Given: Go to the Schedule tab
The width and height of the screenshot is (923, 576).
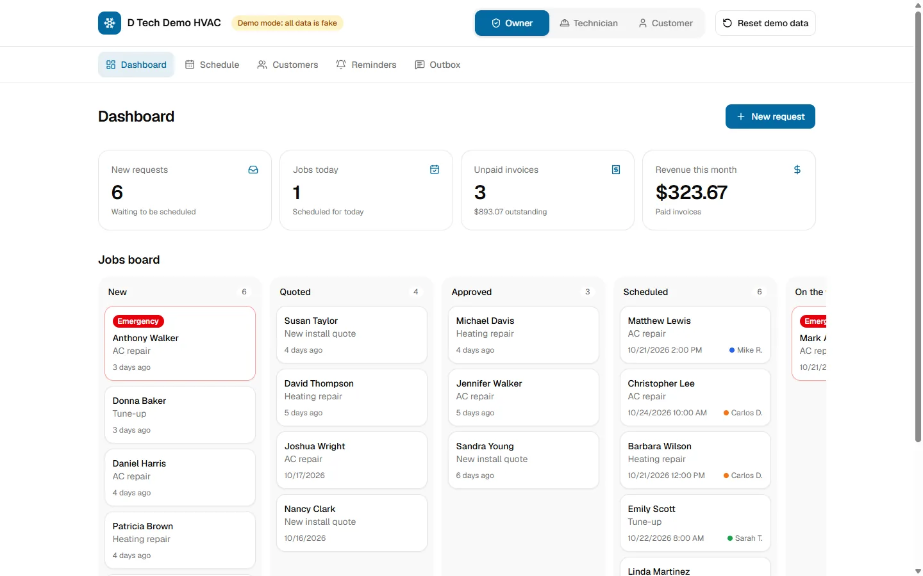Looking at the screenshot, I should (x=212, y=65).
